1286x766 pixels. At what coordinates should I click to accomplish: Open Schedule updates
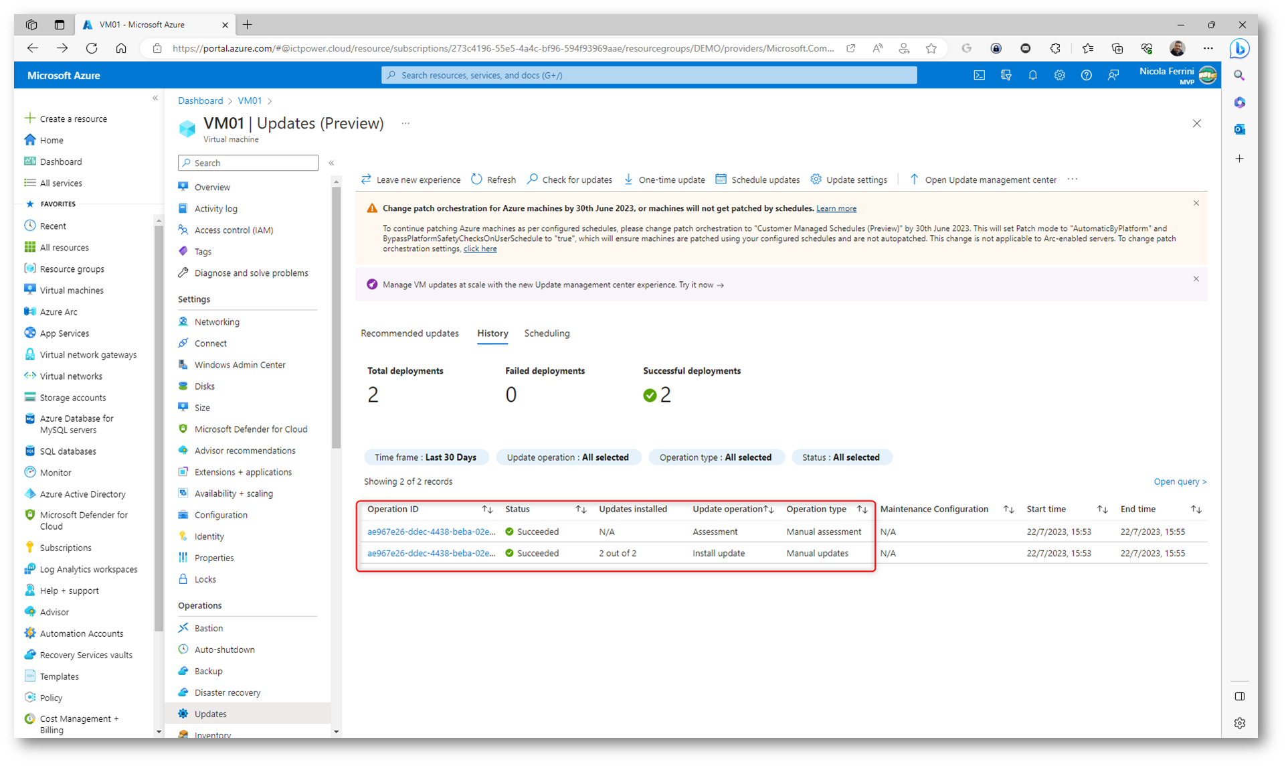(x=757, y=179)
